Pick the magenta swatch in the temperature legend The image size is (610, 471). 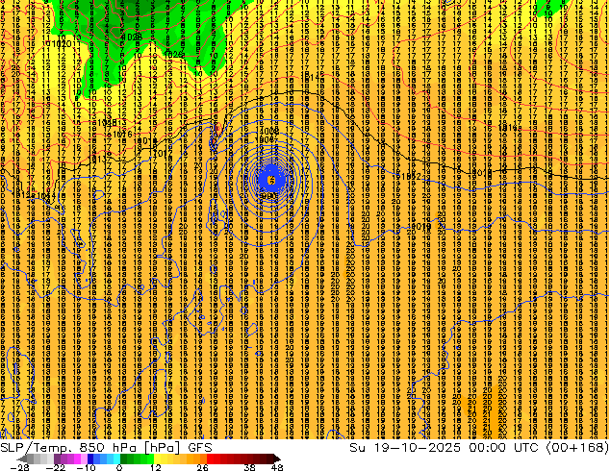pyautogui.click(x=77, y=459)
